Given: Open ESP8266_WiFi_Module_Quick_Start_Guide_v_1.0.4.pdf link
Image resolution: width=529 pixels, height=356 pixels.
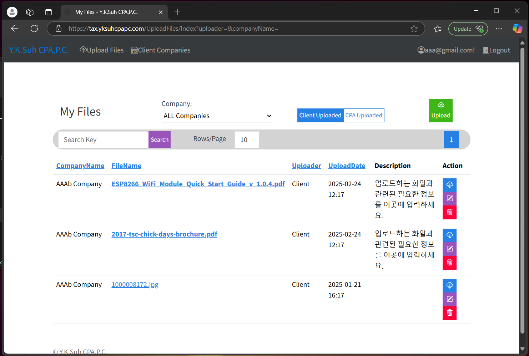Looking at the screenshot, I should 198,184.
